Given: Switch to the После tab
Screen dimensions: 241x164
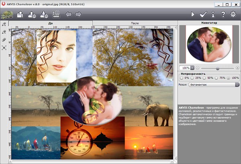Looking at the screenshot, I should [135, 23].
